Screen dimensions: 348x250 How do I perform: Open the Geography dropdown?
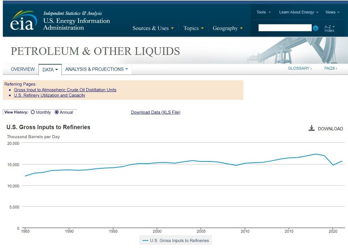228,28
